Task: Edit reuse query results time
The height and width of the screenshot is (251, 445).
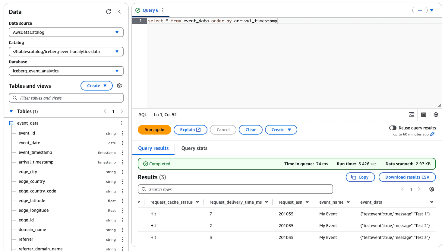Action: point(432,134)
